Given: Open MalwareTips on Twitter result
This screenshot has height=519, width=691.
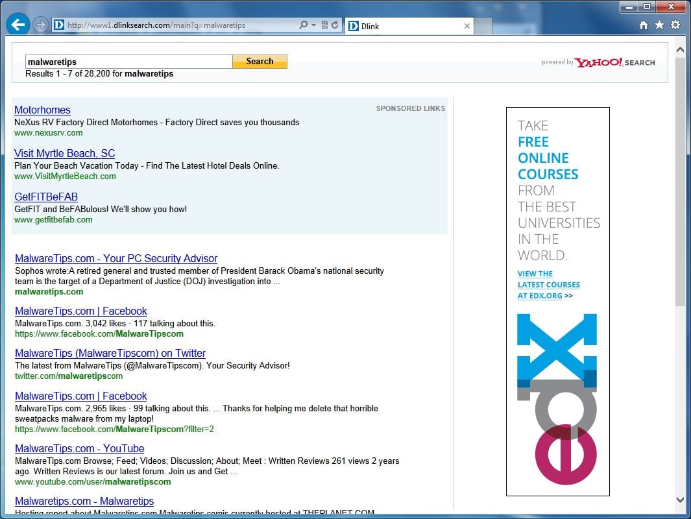Looking at the screenshot, I should tap(110, 354).
